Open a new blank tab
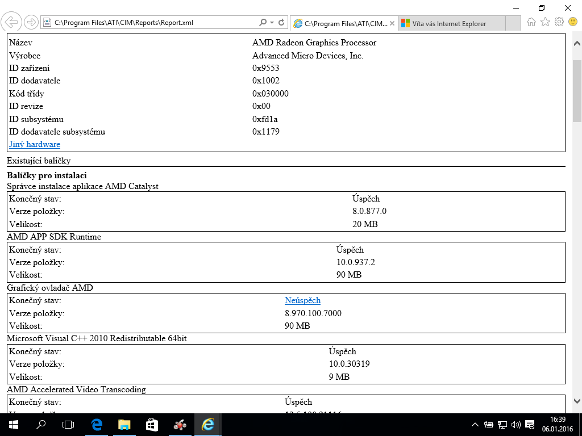 (x=513, y=23)
